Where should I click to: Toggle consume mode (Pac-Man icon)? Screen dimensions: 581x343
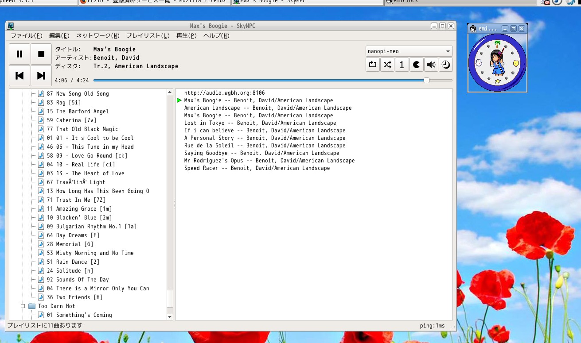pyautogui.click(x=416, y=65)
